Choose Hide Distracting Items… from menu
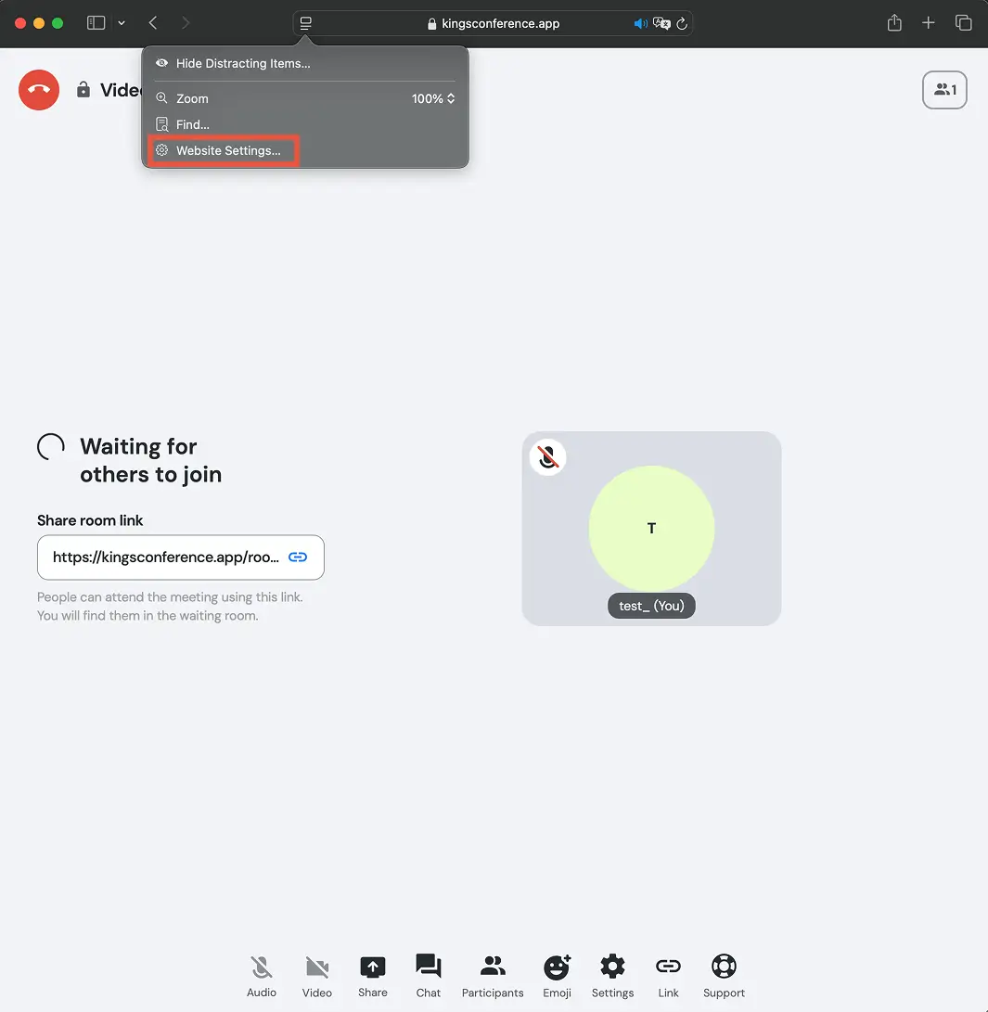Image resolution: width=988 pixels, height=1012 pixels. point(243,64)
